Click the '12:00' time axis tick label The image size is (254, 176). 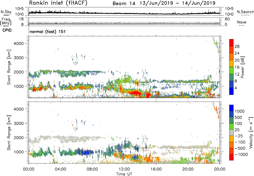point(124,169)
